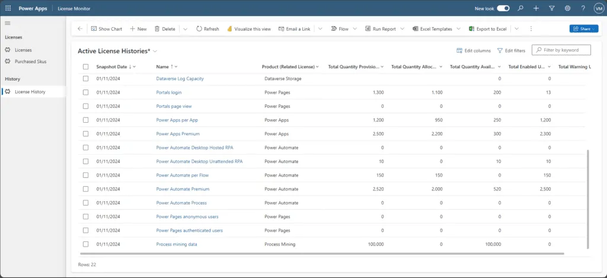Open the Excel Templates dropdown arrow
The width and height of the screenshot is (607, 278).
pos(459,28)
